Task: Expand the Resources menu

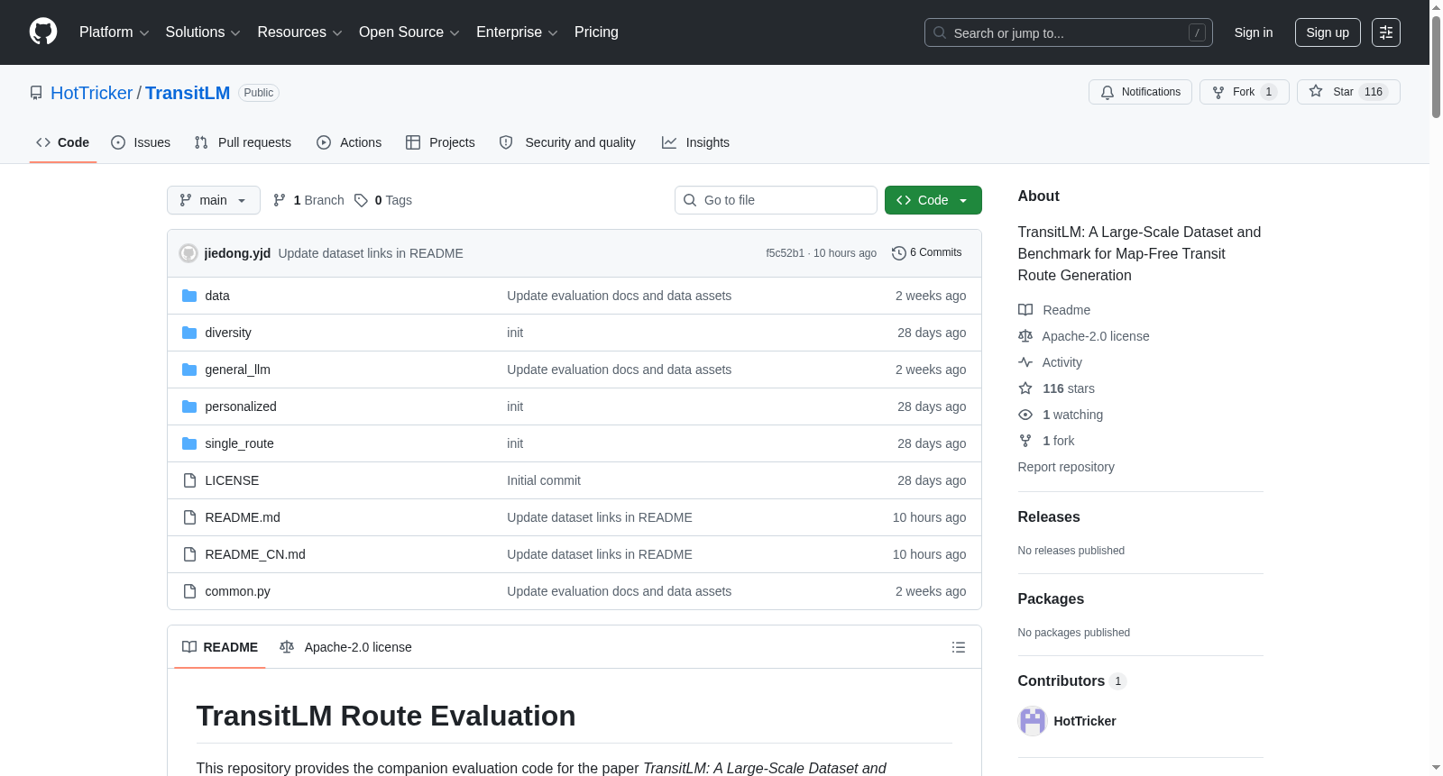Action: 299,32
